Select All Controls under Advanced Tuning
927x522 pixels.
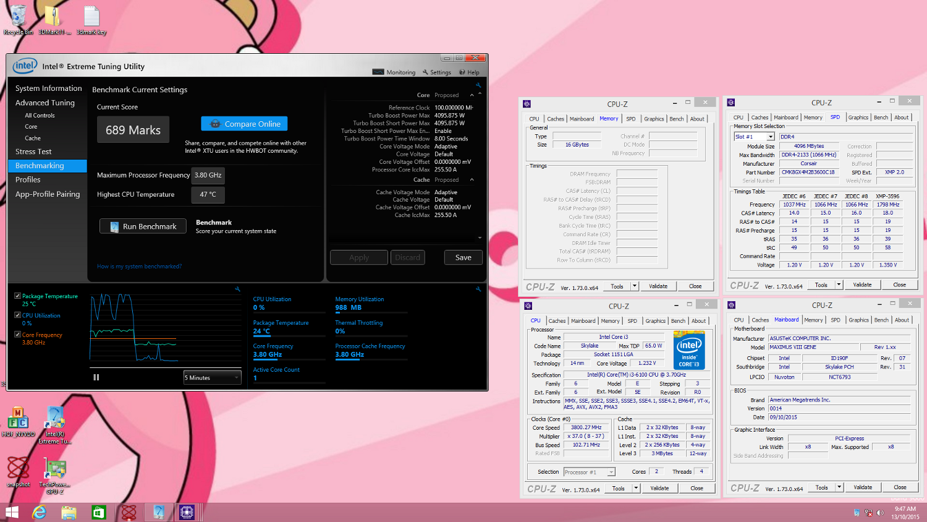[x=40, y=116]
